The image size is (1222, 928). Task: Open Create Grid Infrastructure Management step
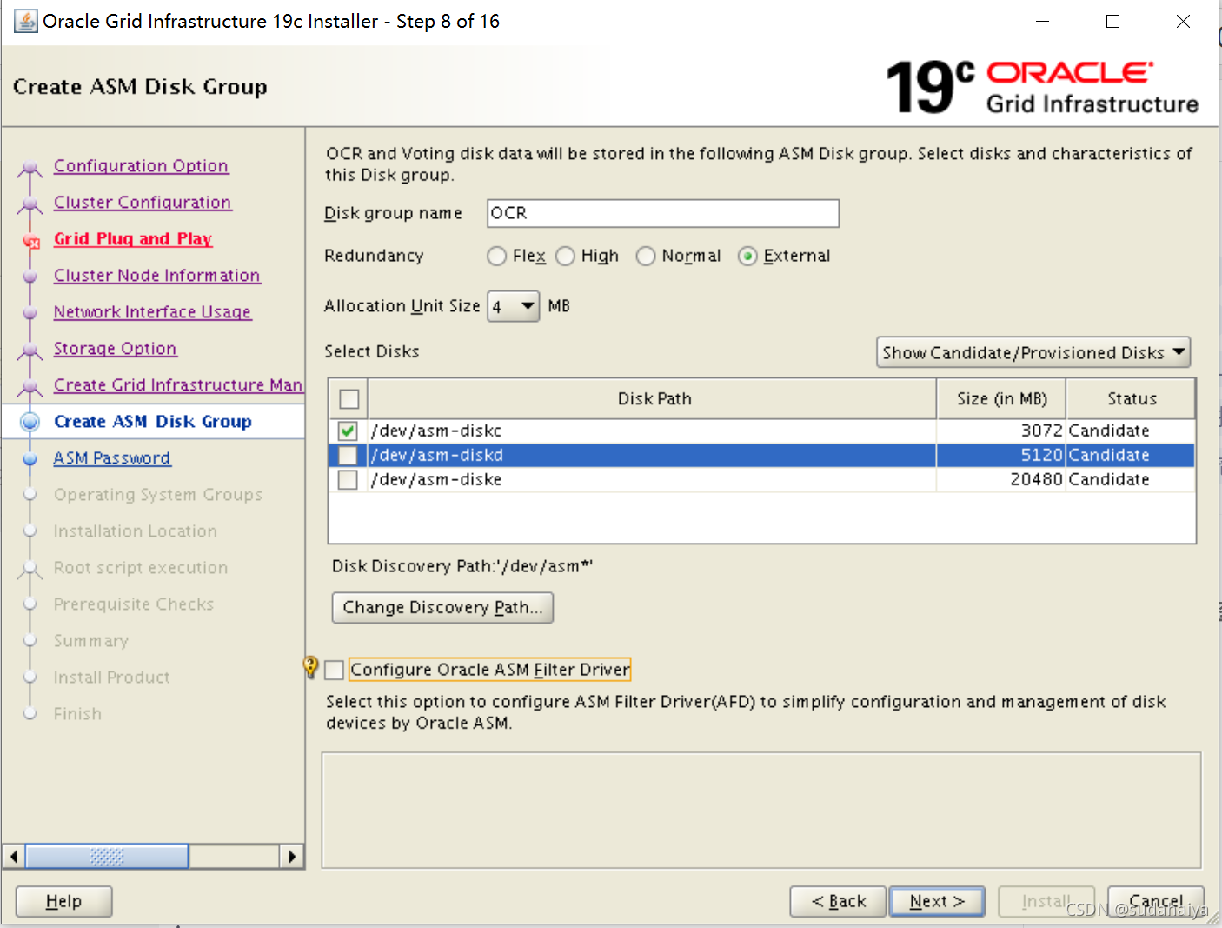(178, 384)
